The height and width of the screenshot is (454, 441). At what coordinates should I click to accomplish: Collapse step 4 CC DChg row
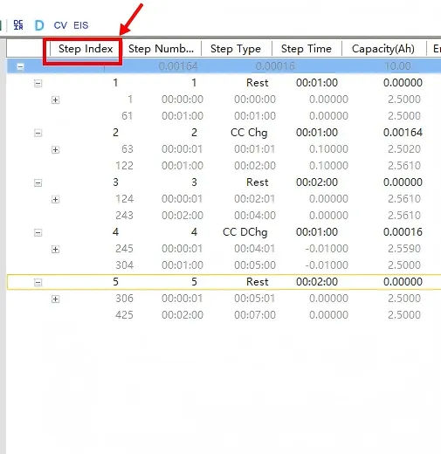[x=38, y=233]
